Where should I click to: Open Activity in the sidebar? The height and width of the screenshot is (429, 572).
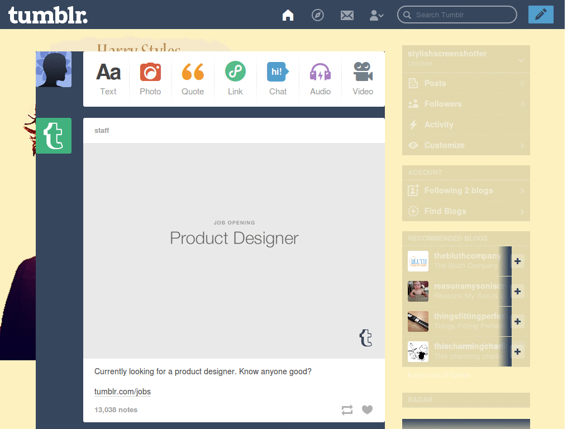(466, 125)
